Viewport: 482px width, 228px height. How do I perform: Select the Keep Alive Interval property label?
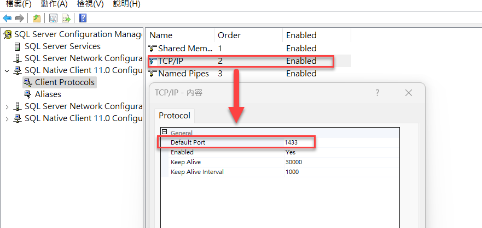197,172
